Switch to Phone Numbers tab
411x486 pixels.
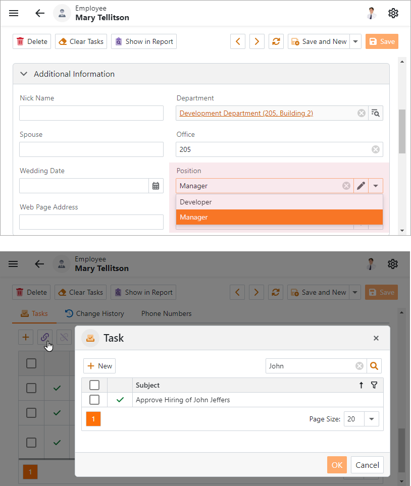tap(166, 314)
